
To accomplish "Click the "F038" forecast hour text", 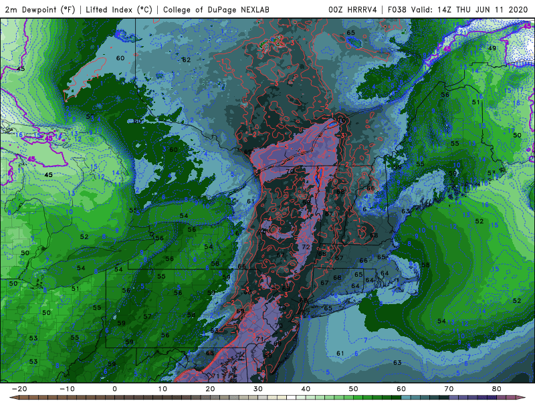I will [x=397, y=9].
